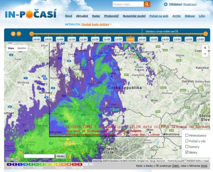Click the Počasí v obci search field
213x172 pixels.
(x=128, y=4)
